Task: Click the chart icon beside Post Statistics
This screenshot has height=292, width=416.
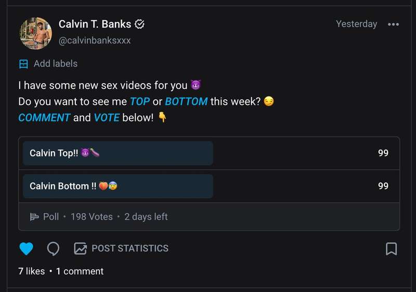Action: tap(80, 248)
